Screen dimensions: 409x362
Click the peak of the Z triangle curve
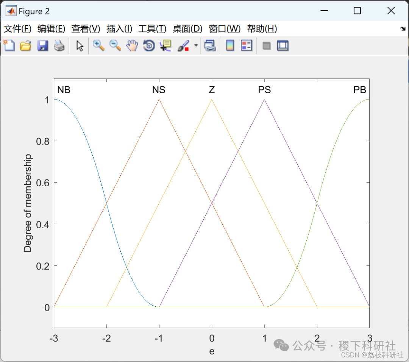click(212, 100)
